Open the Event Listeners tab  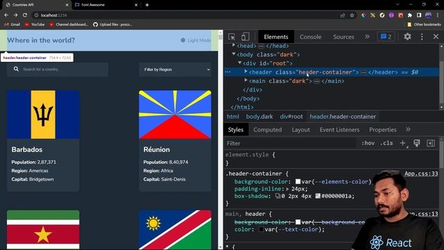[339, 130]
